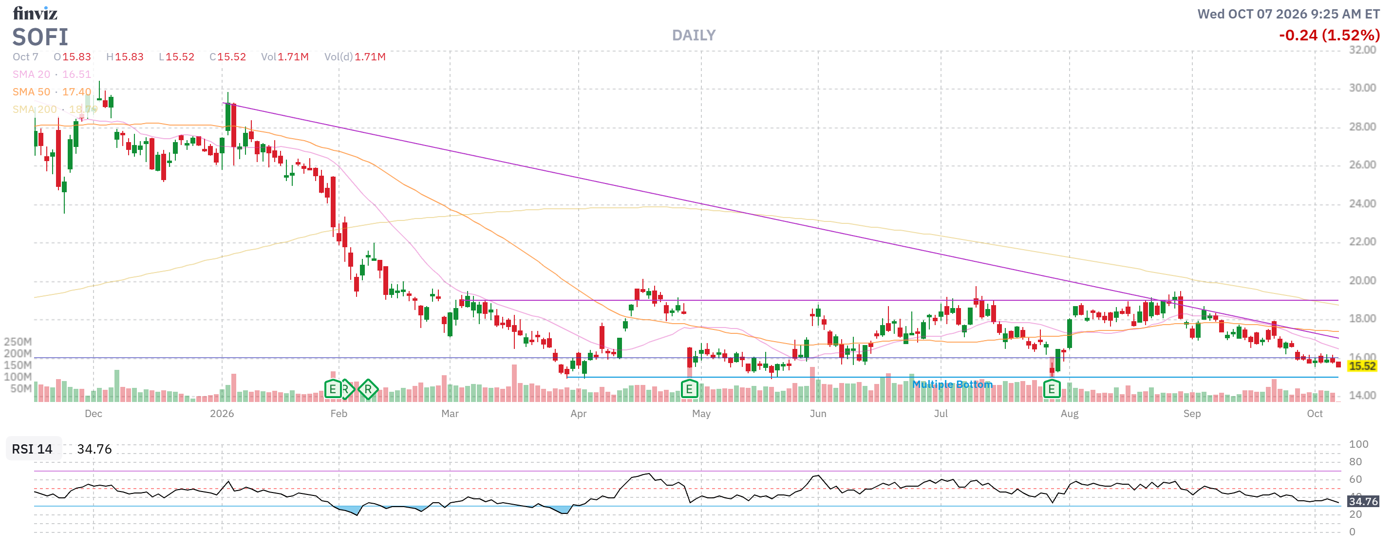Click the 100 level on RSI axis
Viewport: 1393px width, 547px height.
(1358, 444)
